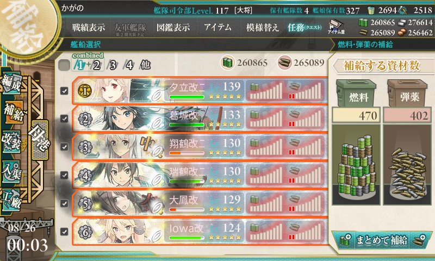Image resolution: width=435 pixels, height=261 pixels.
Task: Open the 工廠 factory sidebar icon
Action: [x=11, y=200]
